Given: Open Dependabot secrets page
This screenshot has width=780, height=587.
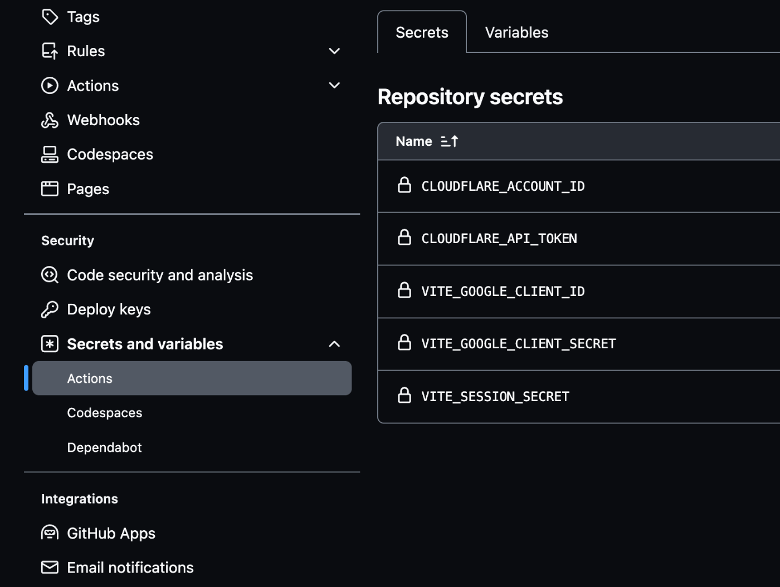Looking at the screenshot, I should tap(104, 447).
